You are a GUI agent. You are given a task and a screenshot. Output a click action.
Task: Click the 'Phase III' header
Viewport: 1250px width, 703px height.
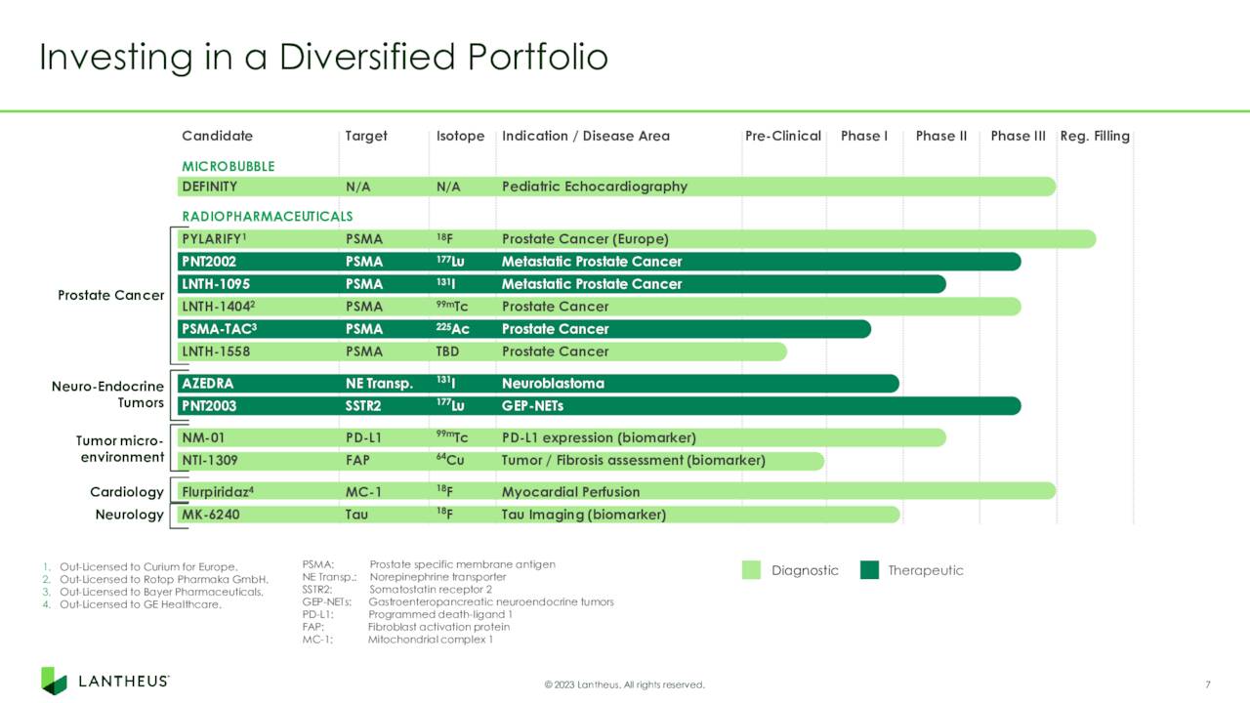pyautogui.click(x=1018, y=136)
